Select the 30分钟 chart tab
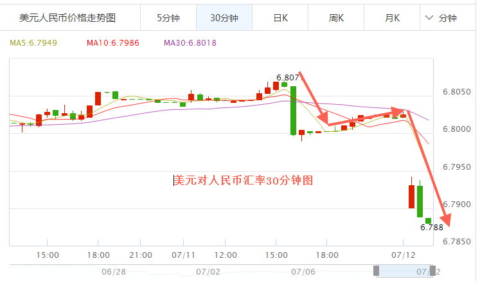The width and height of the screenshot is (480, 281). [x=224, y=18]
